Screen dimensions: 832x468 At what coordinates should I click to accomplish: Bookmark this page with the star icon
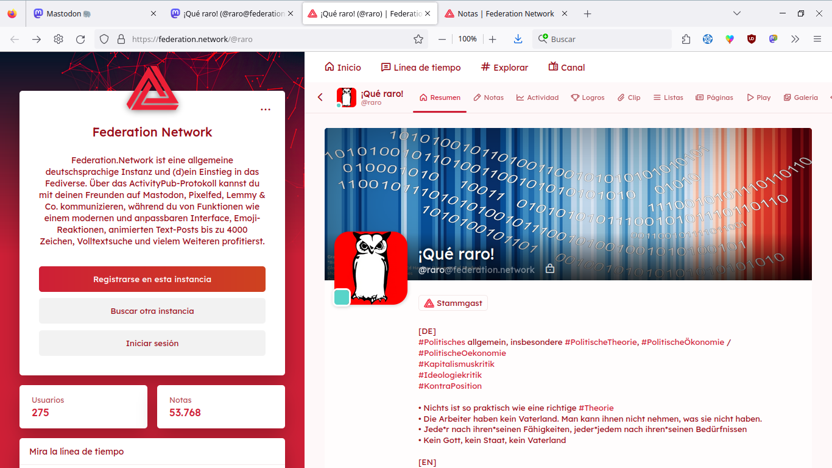coord(418,39)
